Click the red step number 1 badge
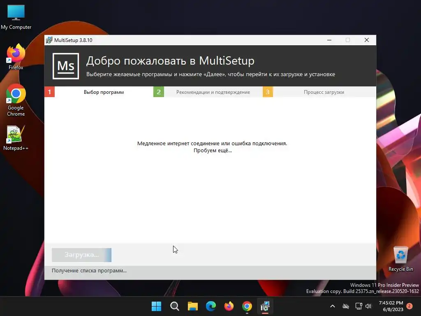 (49, 92)
